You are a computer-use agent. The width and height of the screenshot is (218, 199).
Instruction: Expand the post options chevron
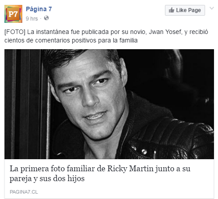click(x=212, y=8)
